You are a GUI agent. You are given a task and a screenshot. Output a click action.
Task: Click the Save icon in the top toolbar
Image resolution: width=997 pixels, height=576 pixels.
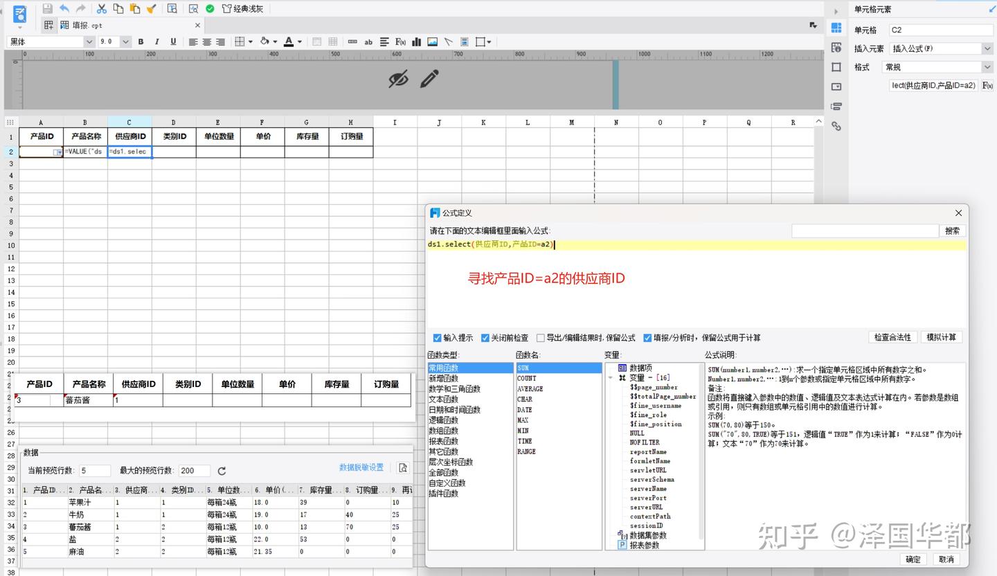pos(47,8)
